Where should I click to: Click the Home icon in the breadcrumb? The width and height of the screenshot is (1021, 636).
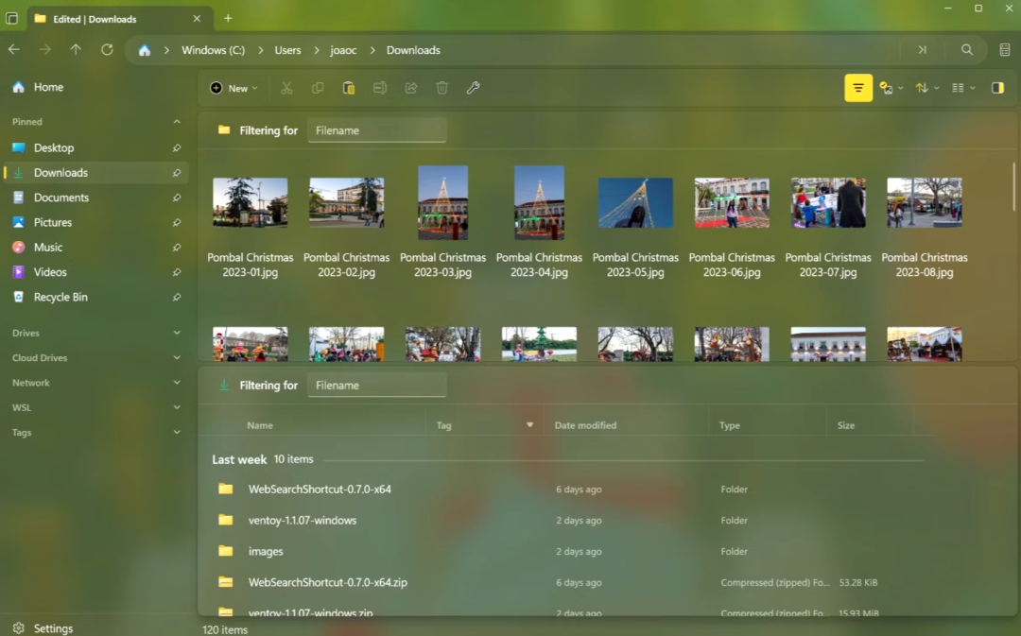145,50
